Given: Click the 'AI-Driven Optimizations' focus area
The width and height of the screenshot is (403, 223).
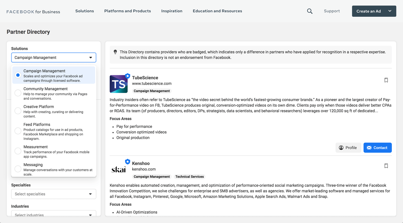Looking at the screenshot, I should pyautogui.click(x=137, y=212).
